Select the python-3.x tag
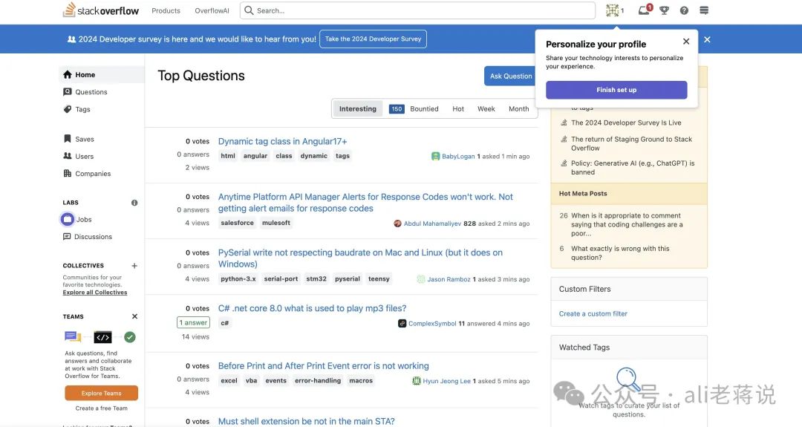This screenshot has height=427, width=802. [x=238, y=279]
